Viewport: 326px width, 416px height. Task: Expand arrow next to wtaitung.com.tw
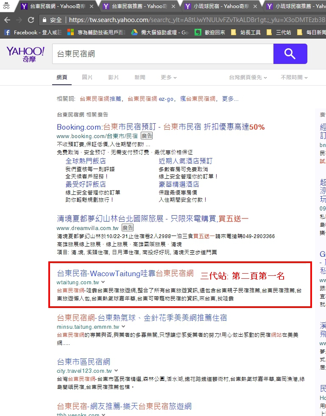click(x=103, y=282)
